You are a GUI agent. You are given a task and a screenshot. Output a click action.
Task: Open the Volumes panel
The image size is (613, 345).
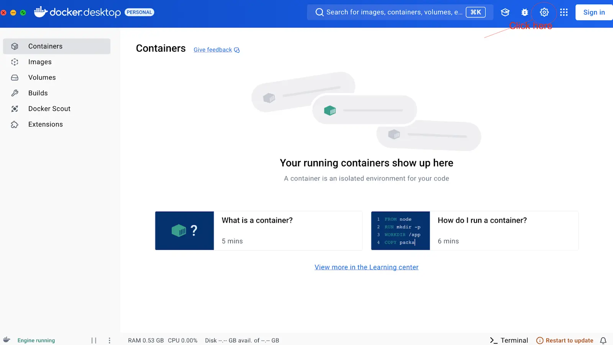click(42, 77)
